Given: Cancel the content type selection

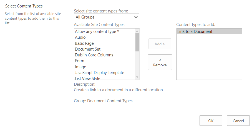Looking at the screenshot, I should 238,121.
